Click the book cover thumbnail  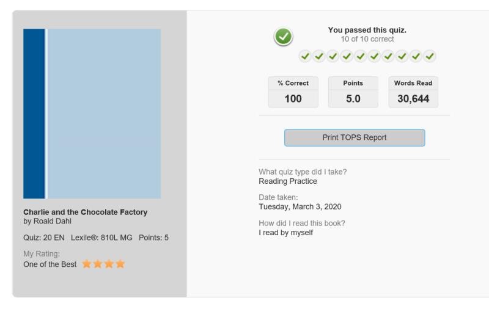pyautogui.click(x=92, y=114)
